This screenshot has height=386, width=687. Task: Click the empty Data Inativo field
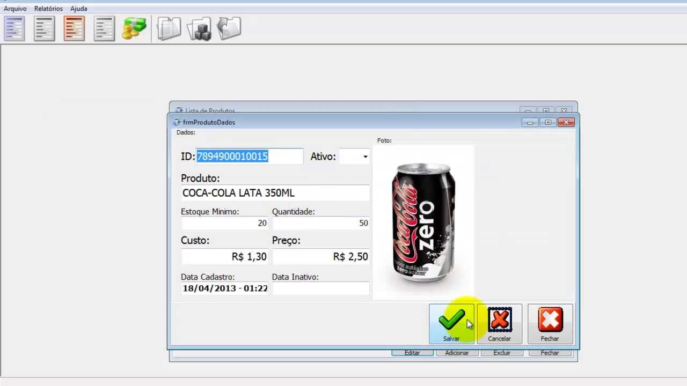[x=321, y=288]
